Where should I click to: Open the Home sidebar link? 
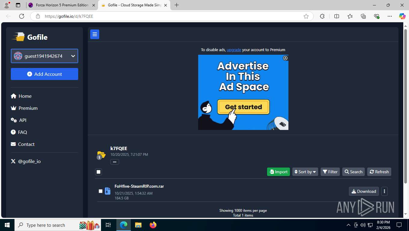pos(21,96)
